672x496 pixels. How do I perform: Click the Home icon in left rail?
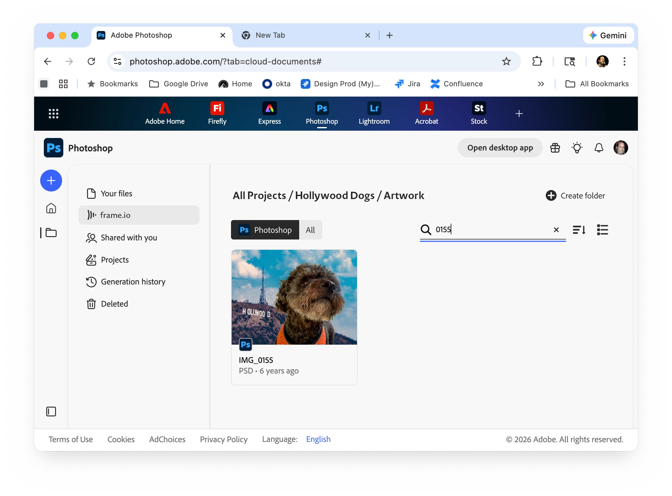pyautogui.click(x=51, y=208)
